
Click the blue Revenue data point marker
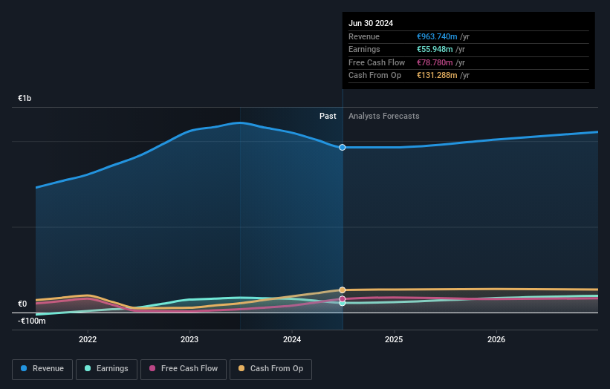coord(343,147)
